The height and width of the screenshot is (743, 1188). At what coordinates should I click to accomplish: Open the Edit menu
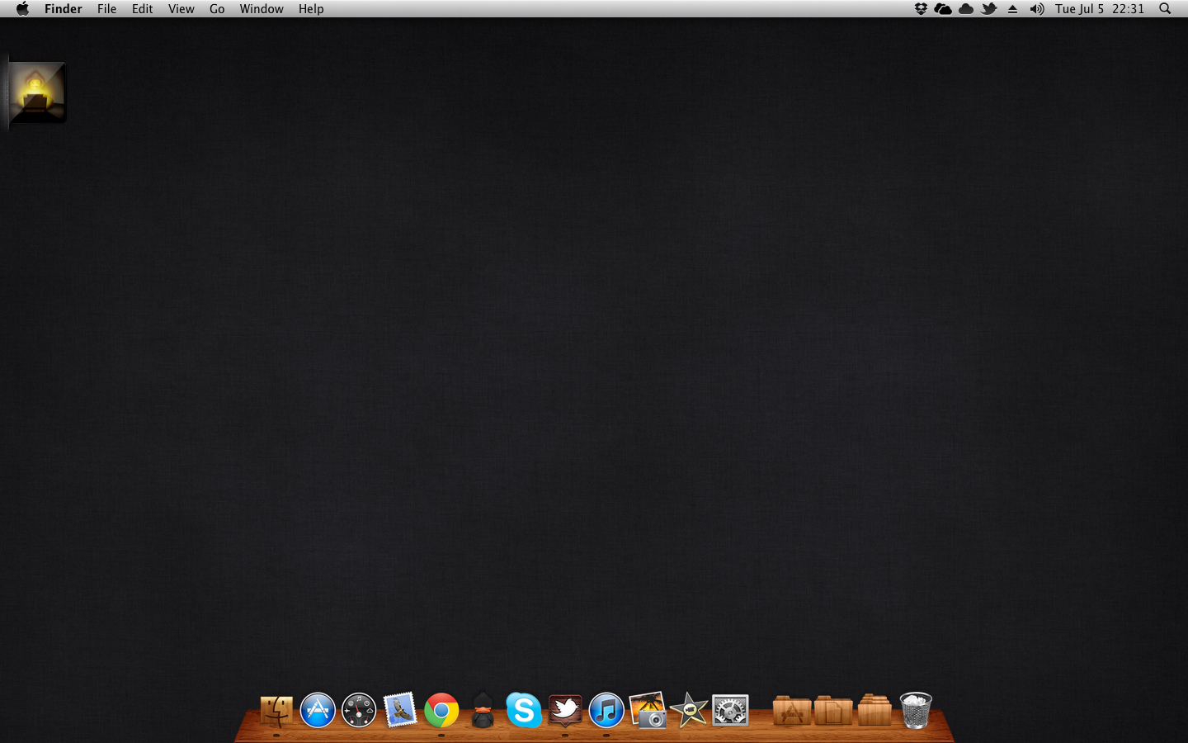(x=142, y=9)
